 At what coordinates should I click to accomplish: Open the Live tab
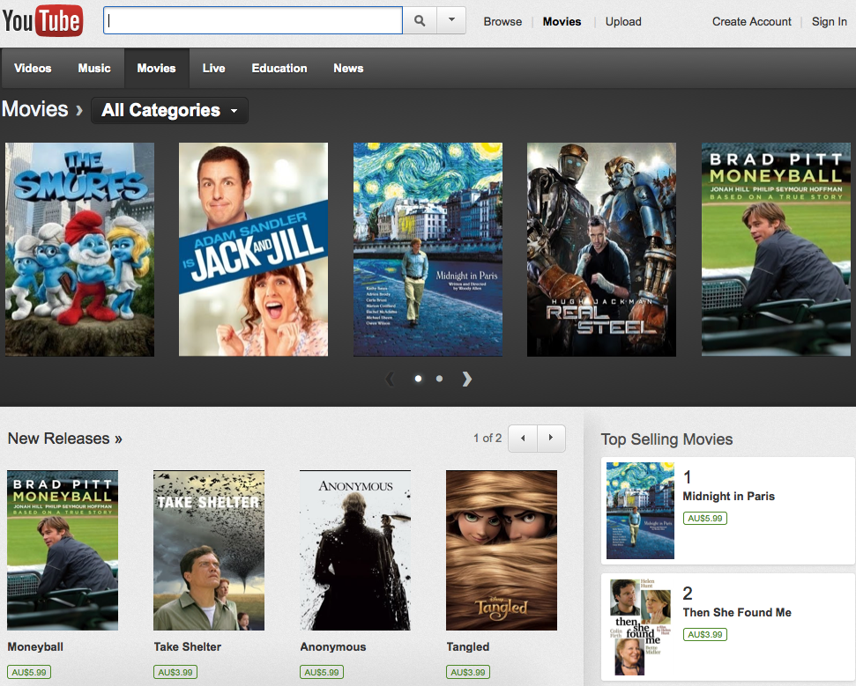pos(213,68)
